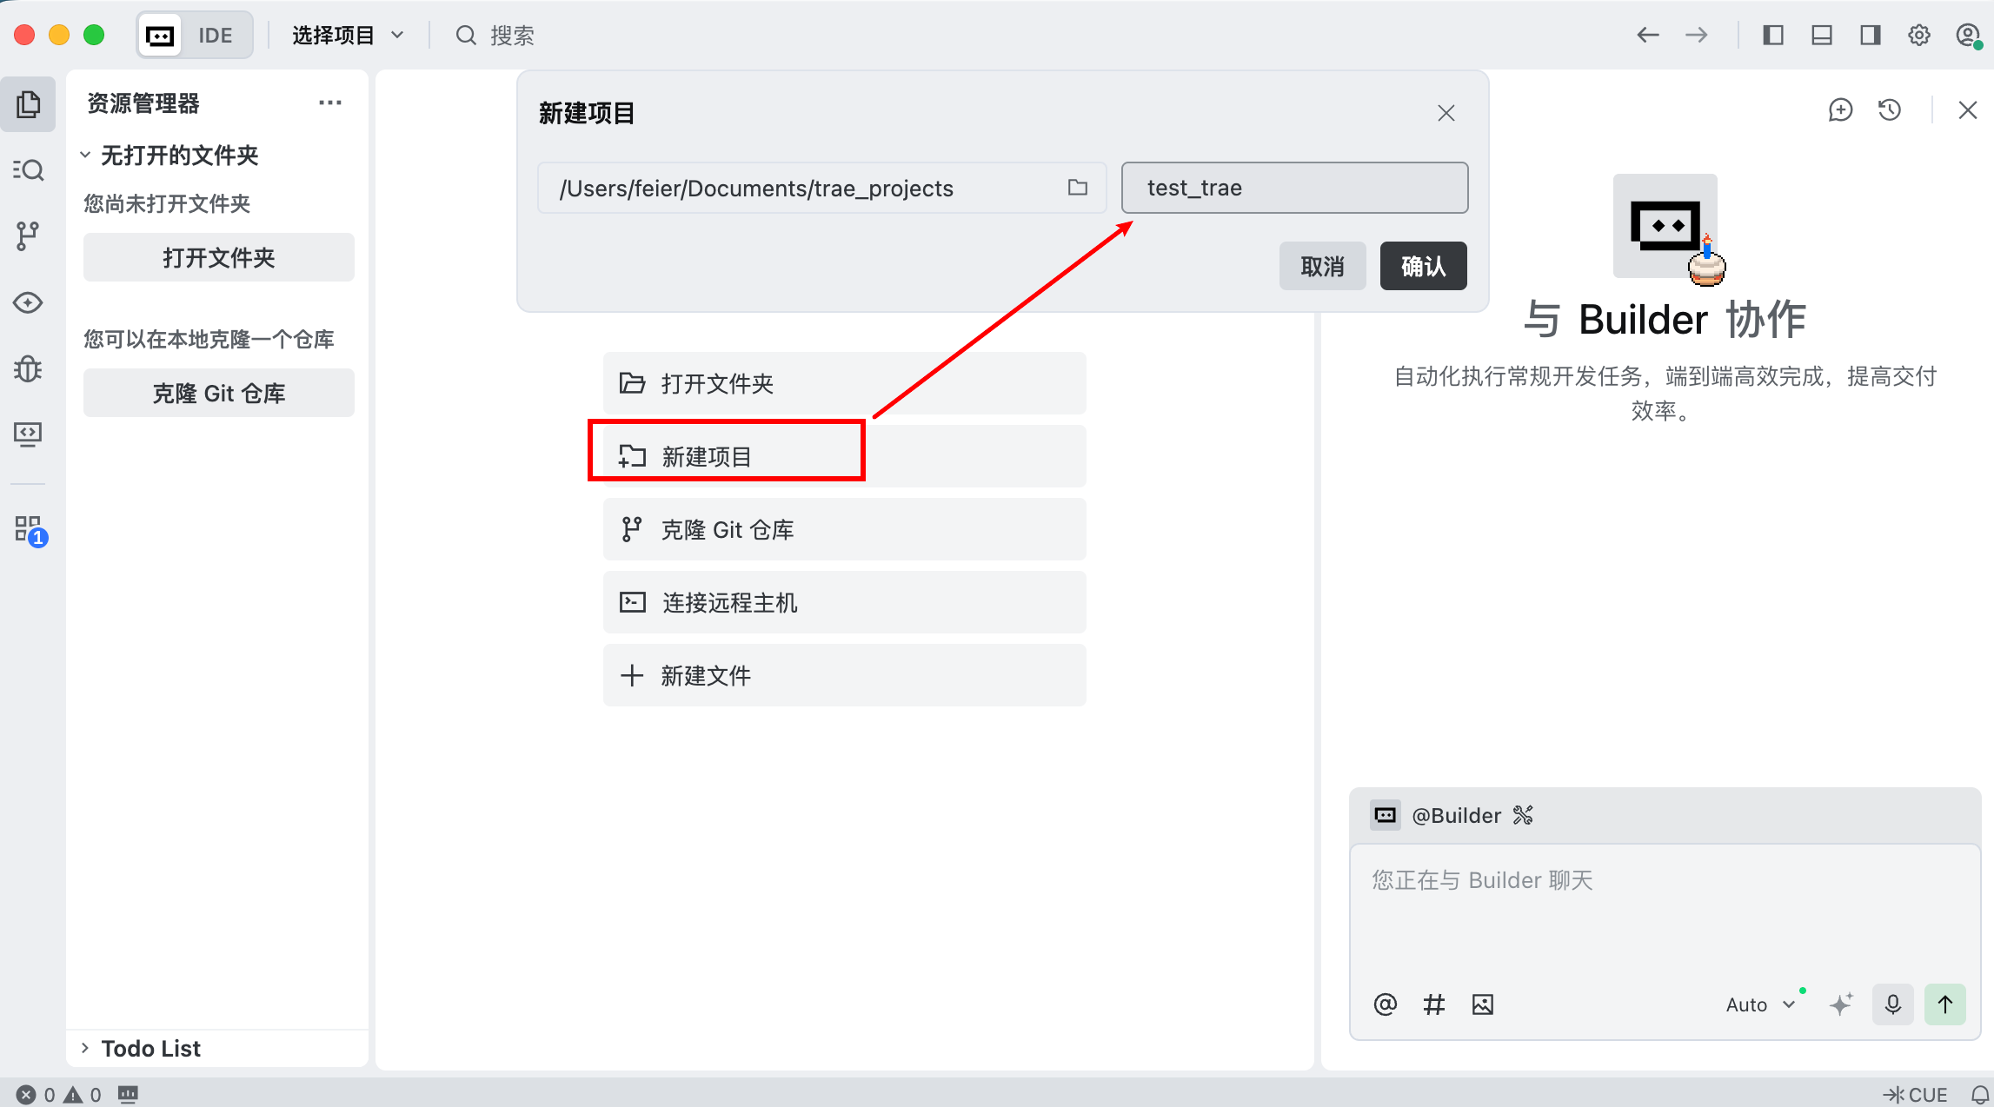Click the new chat icon in the Builder panel
The width and height of the screenshot is (1994, 1107).
[x=1840, y=110]
